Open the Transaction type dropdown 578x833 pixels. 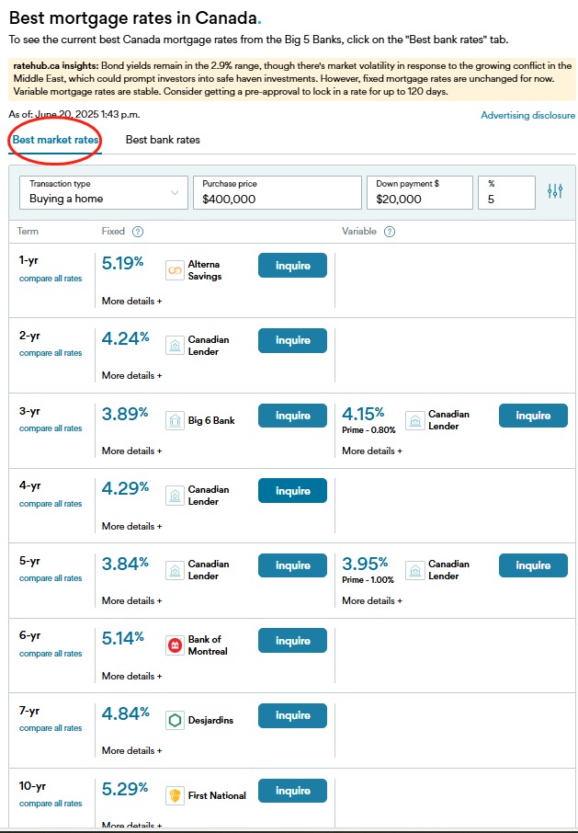click(104, 192)
